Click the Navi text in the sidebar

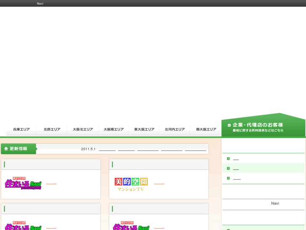click(x=275, y=203)
